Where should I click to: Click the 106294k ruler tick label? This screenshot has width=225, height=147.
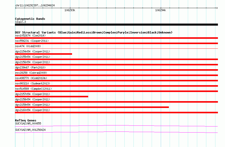pyautogui.click(x=161, y=10)
